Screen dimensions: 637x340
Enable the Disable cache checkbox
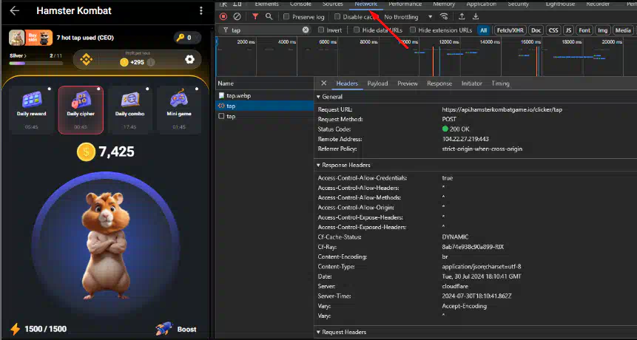(x=337, y=17)
